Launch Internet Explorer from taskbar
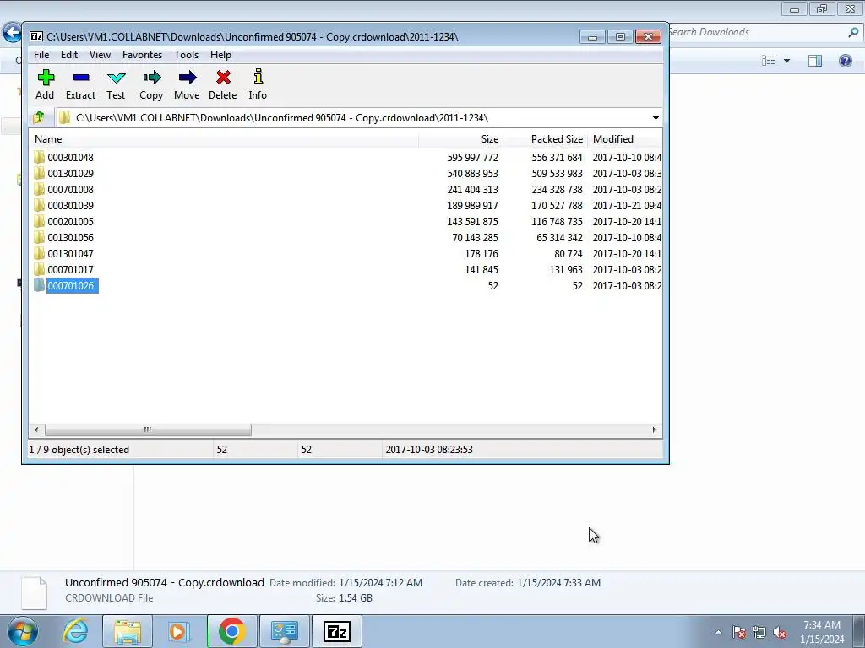 pos(75,631)
